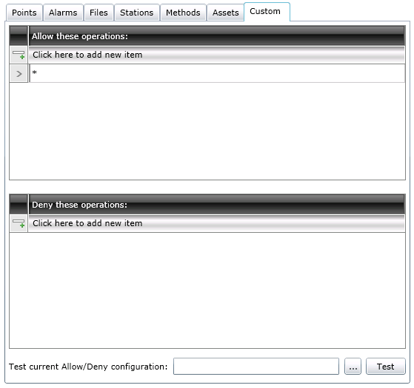Screen dimensions: 414x388
Task: Click the Allow grid's top-left corner header cell
Action: click(19, 35)
